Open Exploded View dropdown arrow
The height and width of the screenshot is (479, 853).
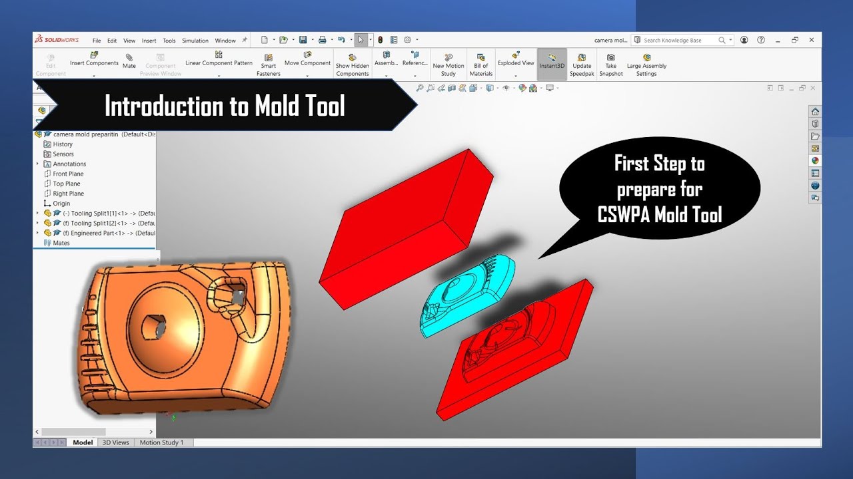pyautogui.click(x=516, y=76)
